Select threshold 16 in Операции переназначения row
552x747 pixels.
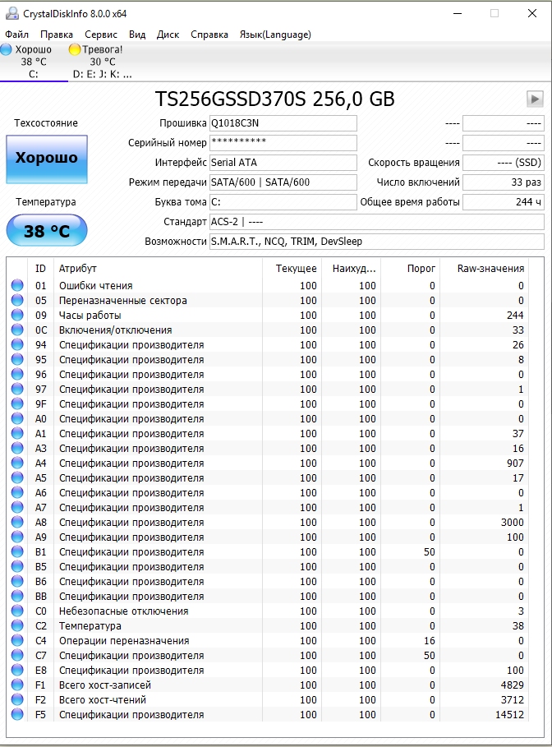click(430, 641)
